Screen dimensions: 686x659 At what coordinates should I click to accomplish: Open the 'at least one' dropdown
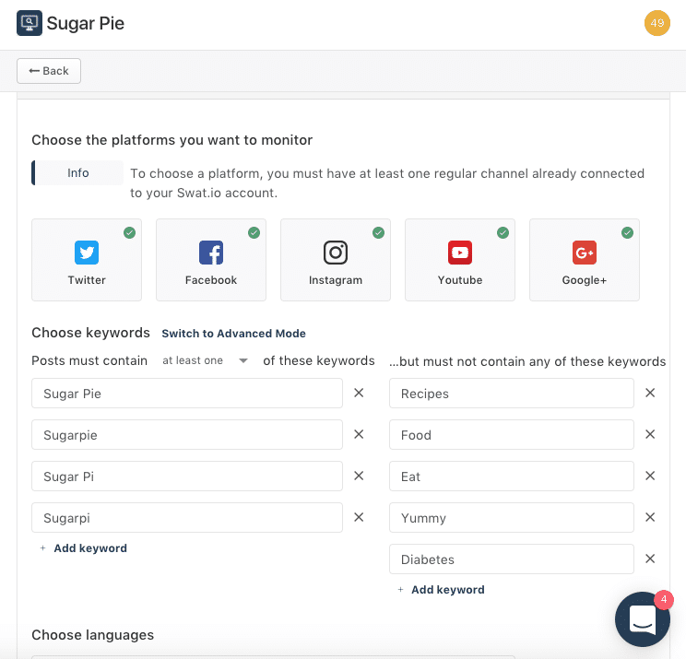coord(205,360)
